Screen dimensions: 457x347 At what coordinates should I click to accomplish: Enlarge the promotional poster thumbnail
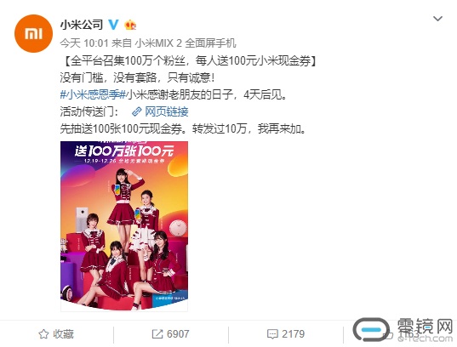click(x=124, y=226)
